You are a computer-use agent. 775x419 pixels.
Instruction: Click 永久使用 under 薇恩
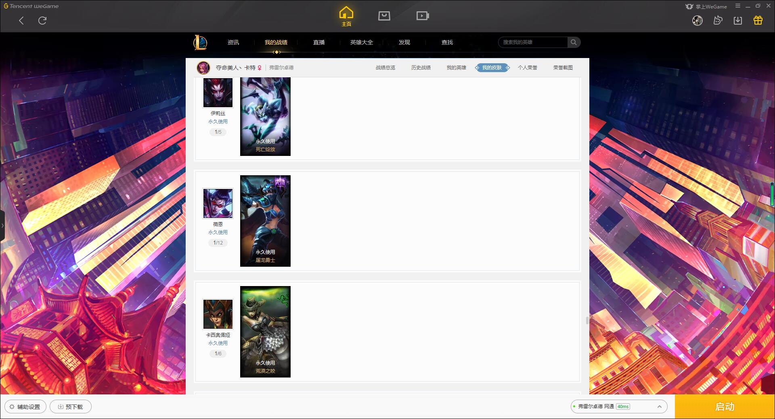(x=218, y=232)
